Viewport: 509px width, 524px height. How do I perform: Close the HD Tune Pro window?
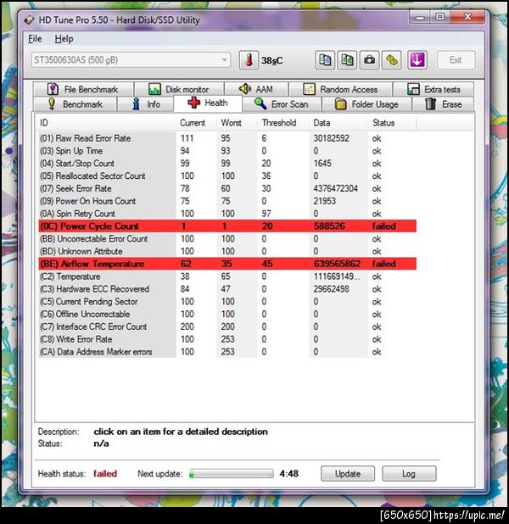pos(467,17)
